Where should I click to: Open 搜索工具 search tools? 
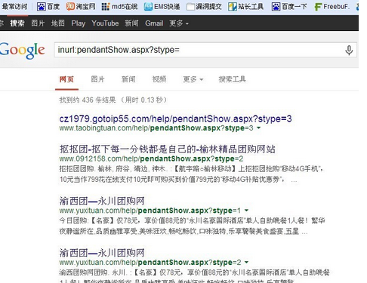click(x=232, y=79)
